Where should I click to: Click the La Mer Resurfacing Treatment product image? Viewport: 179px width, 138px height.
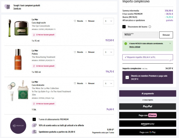click(x=18, y=59)
